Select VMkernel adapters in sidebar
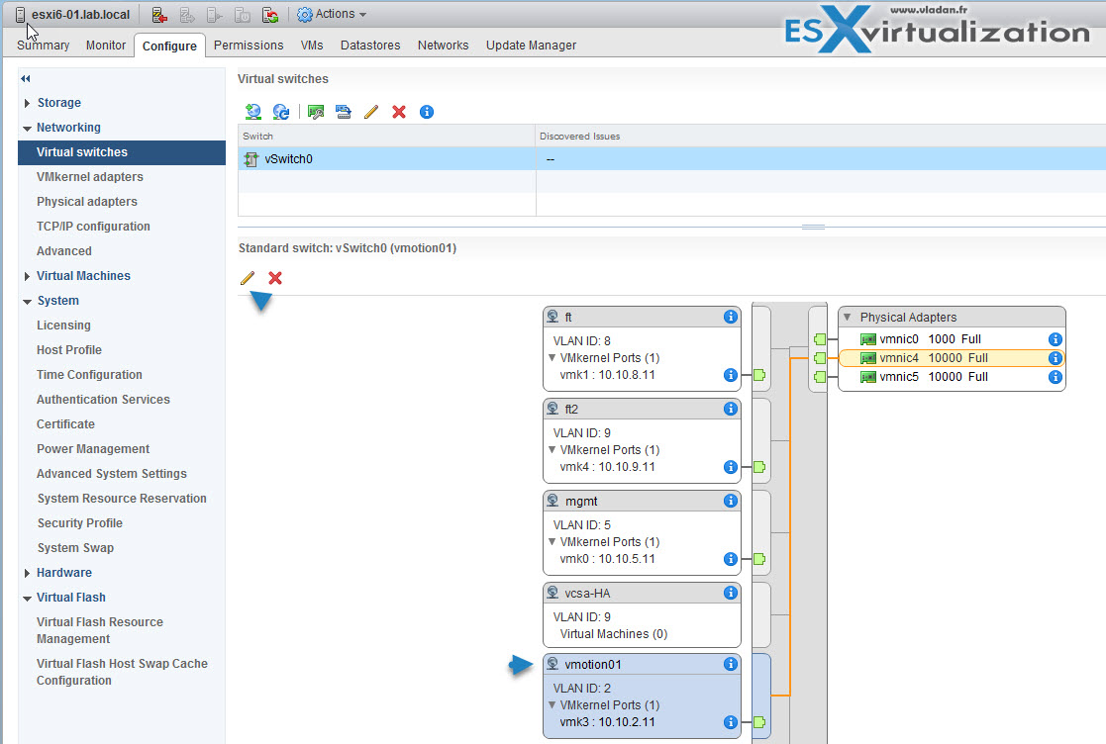The width and height of the screenshot is (1106, 744). (89, 177)
